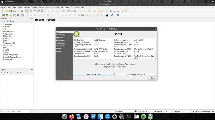The width and height of the screenshot is (215, 120).
Task: Toggle extents and mouse position display
Action: (x=136, y=111)
